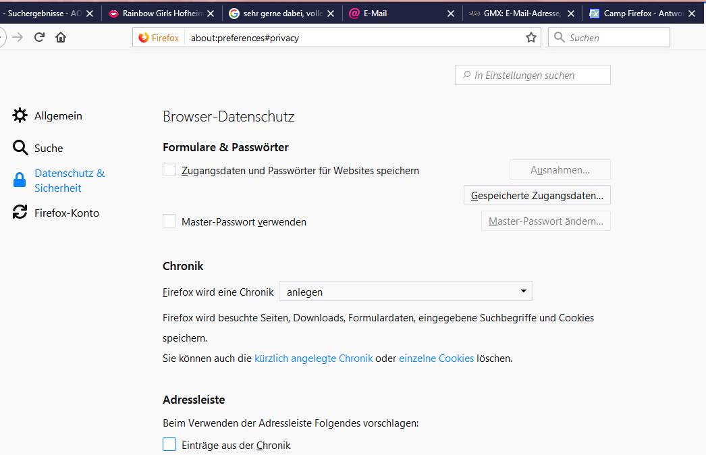Screen dimensions: 706x455
Task: Open Datenschutz & Sicherheit lock section
Action: coord(20,180)
